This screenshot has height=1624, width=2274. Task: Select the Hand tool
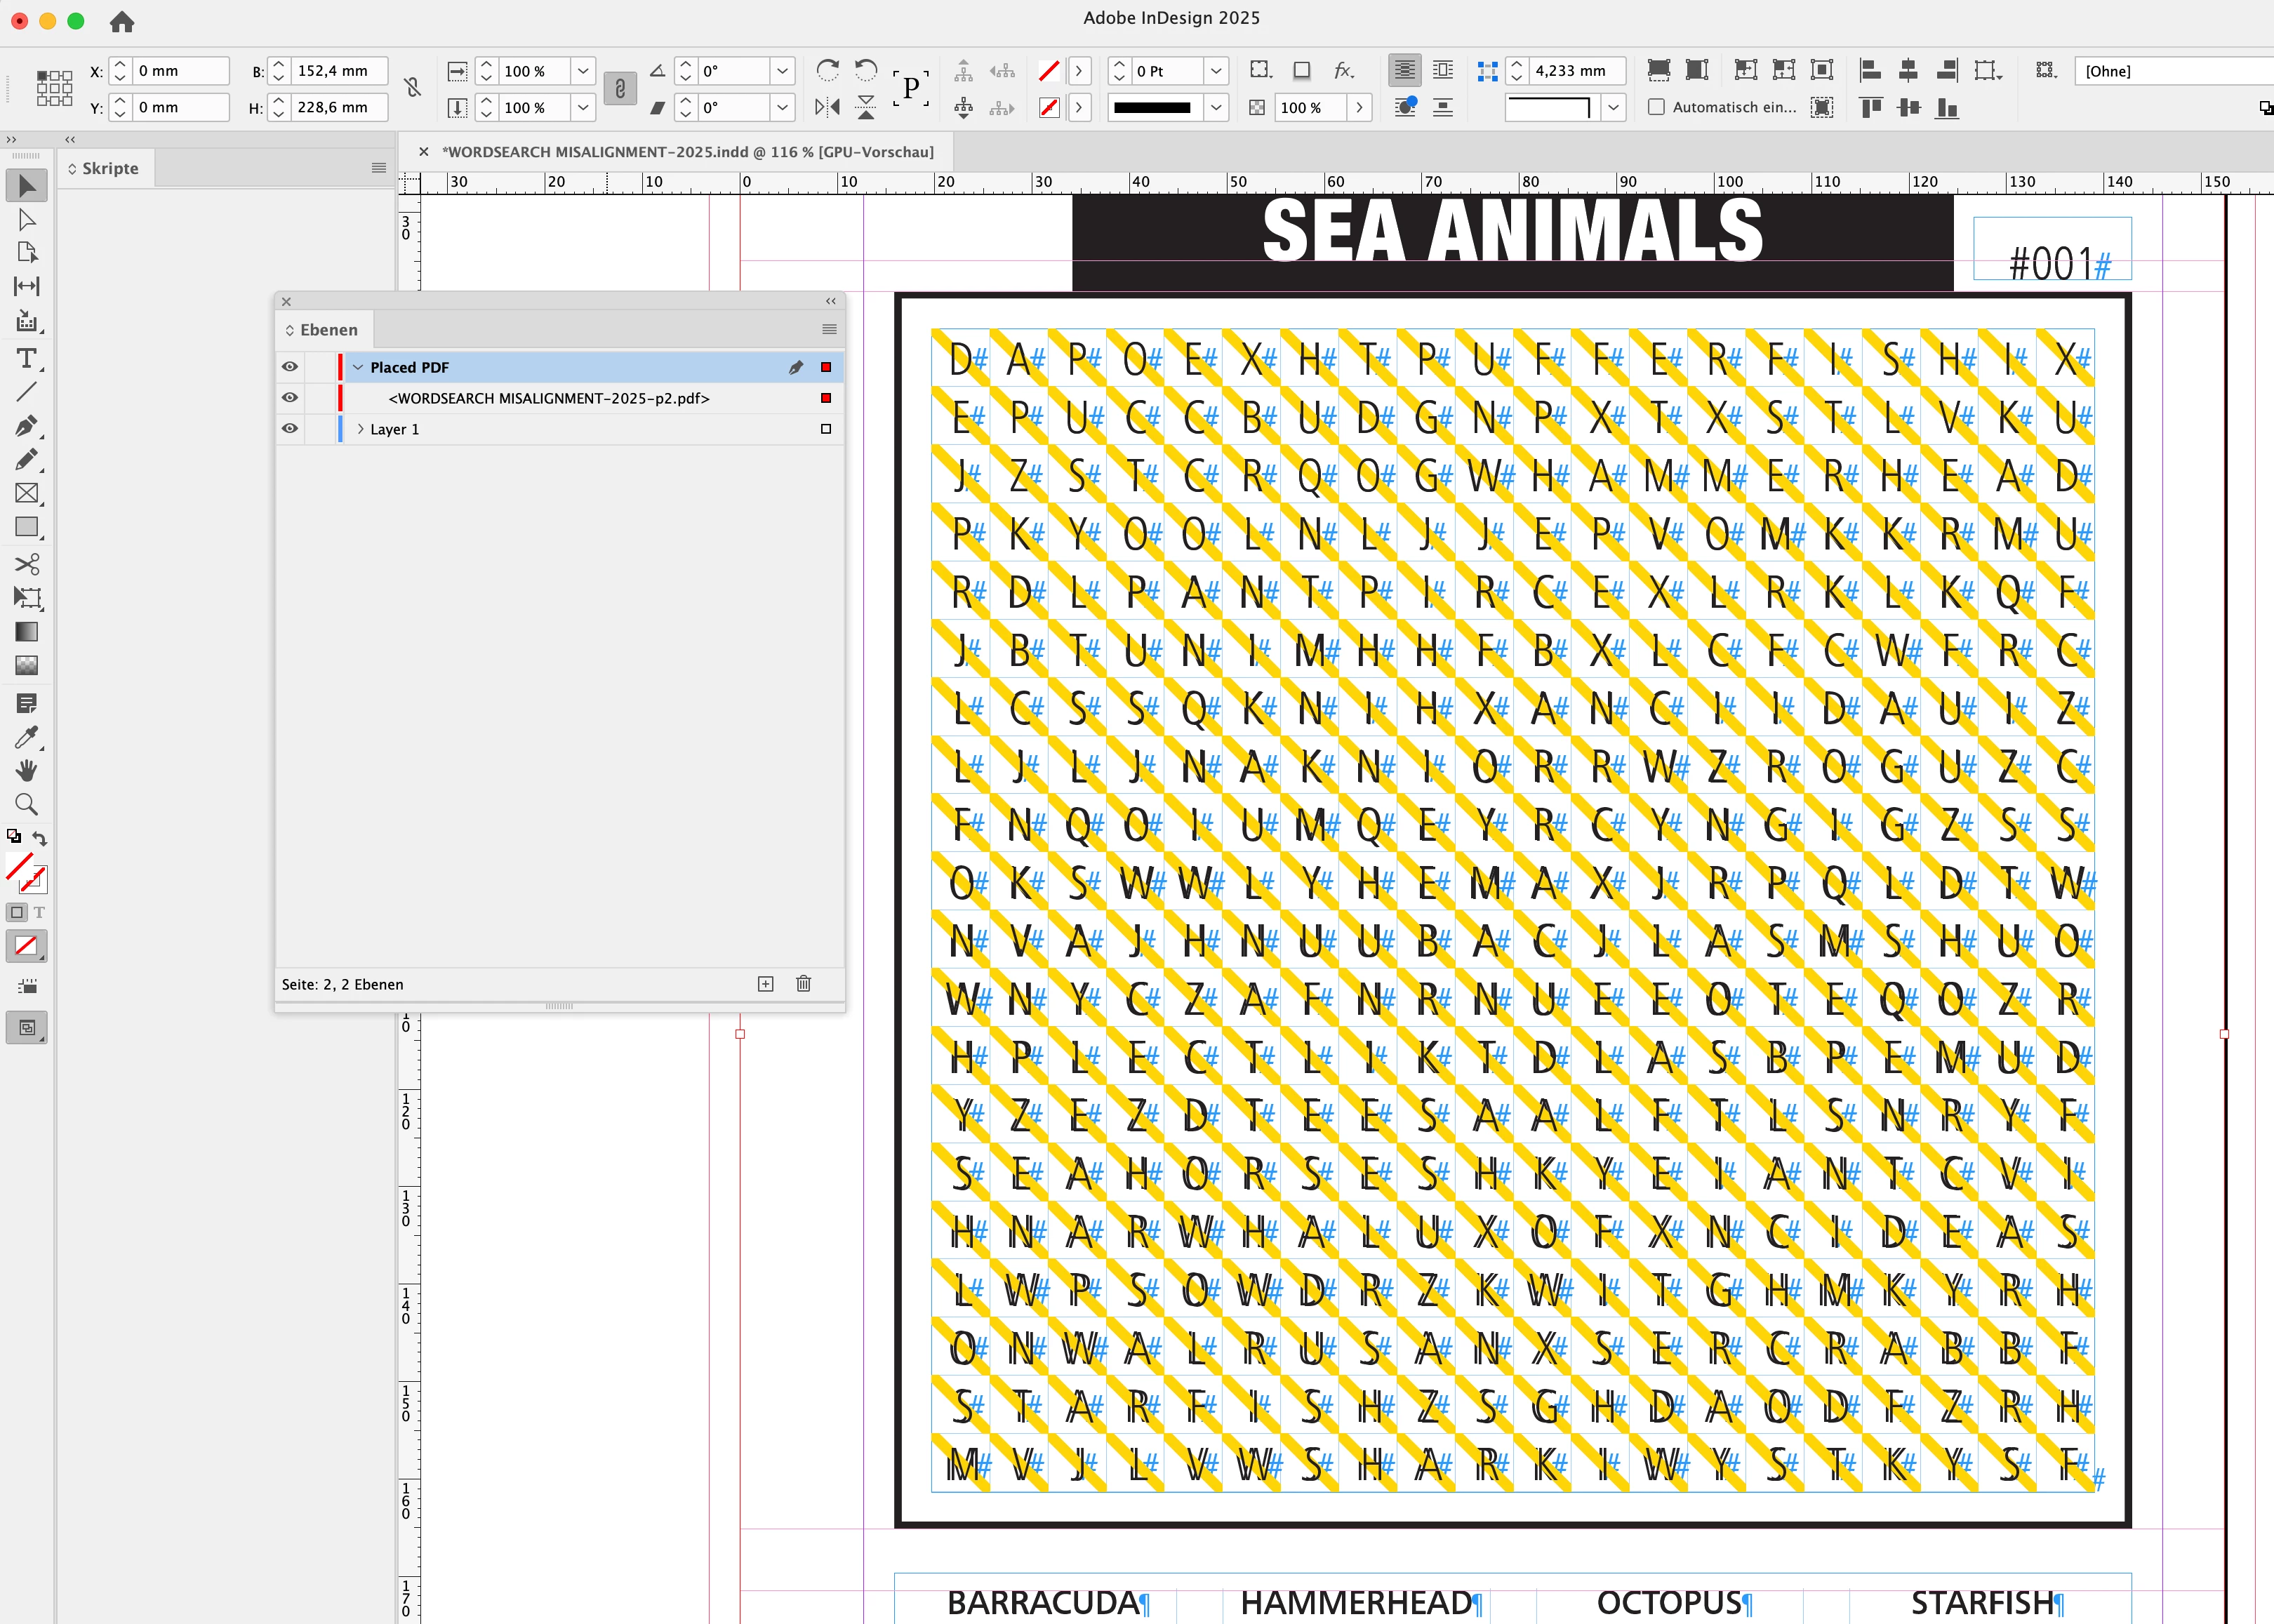(x=27, y=770)
